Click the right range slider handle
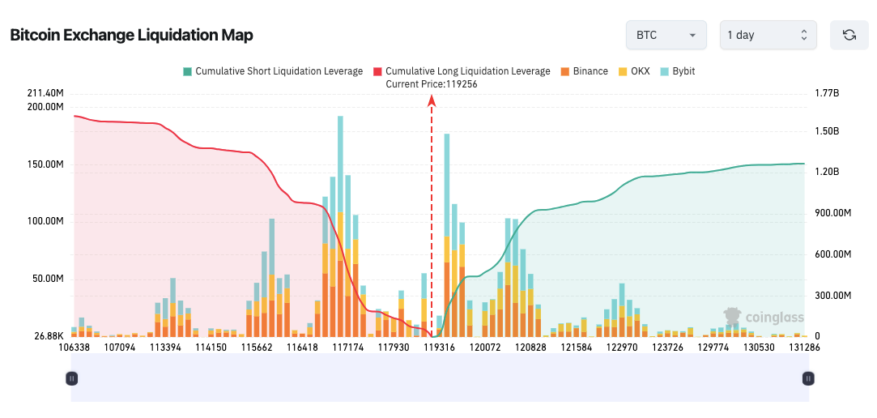This screenshot has height=418, width=877. pyautogui.click(x=807, y=377)
